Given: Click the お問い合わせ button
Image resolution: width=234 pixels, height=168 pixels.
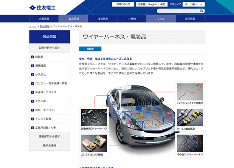Looking at the screenshot, I should (x=123, y=4).
